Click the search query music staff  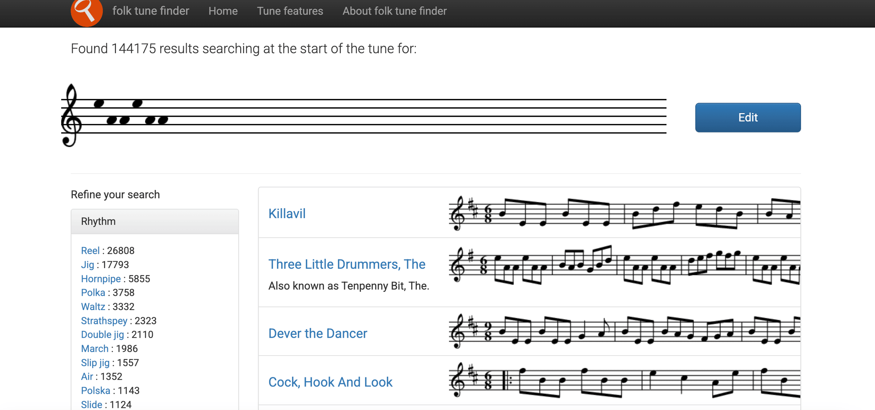363,116
